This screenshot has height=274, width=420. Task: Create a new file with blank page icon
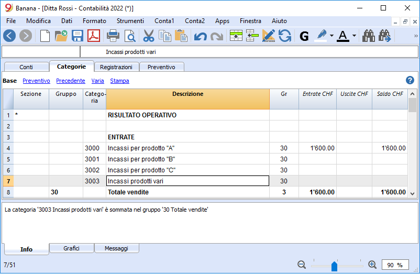tap(45, 36)
